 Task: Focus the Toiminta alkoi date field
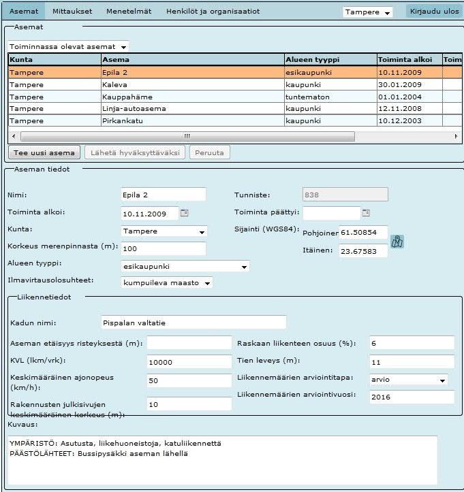click(x=150, y=214)
